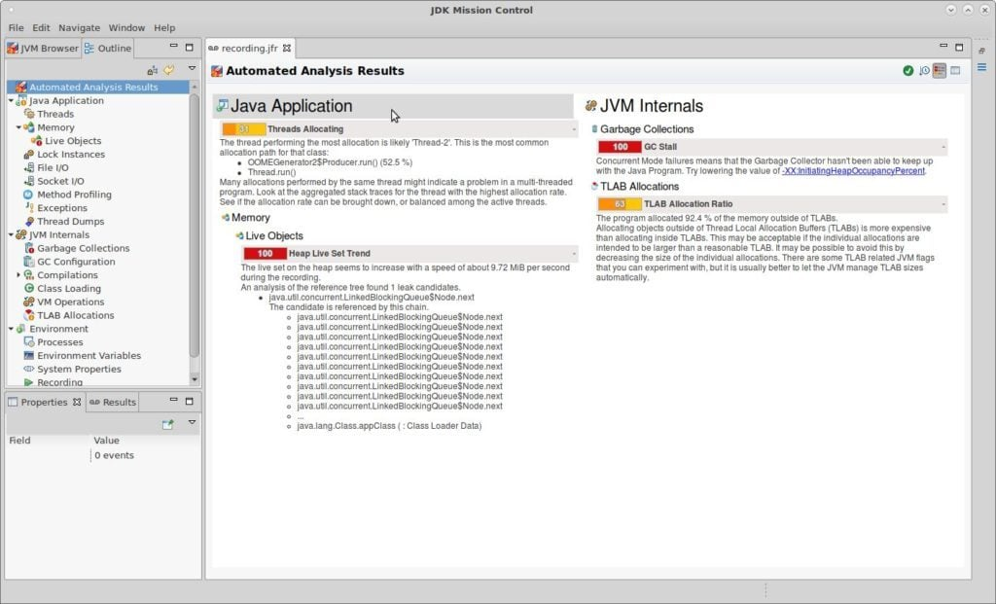Switch to the JVM Browser tab
This screenshot has width=996, height=604.
tap(43, 49)
